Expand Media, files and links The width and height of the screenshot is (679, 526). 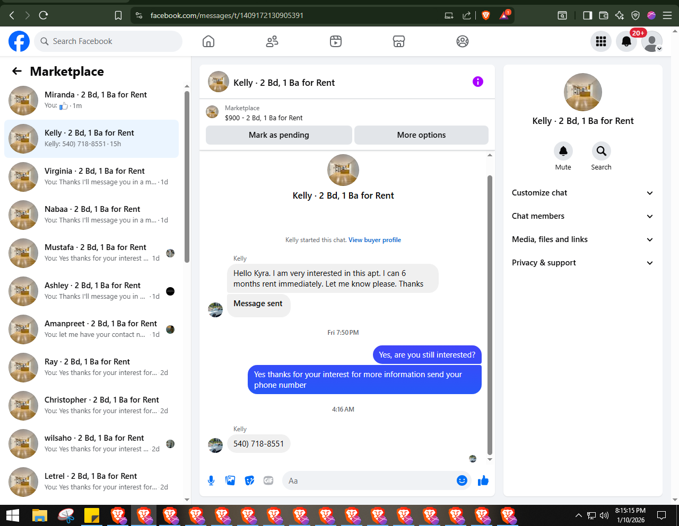click(582, 239)
